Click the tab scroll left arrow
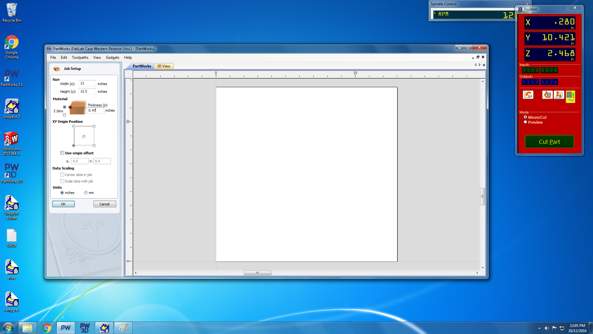 click(x=475, y=65)
